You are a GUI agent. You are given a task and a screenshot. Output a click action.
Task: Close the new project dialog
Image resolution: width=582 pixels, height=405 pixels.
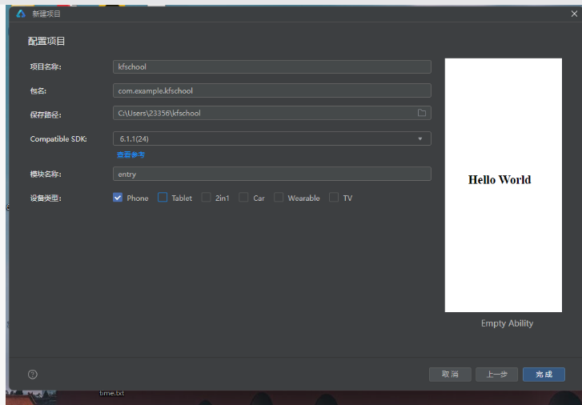[x=574, y=14]
